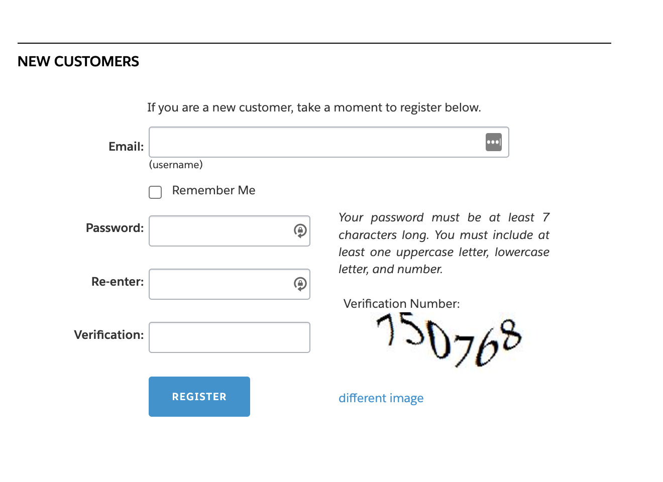This screenshot has height=482, width=663.
Task: Click the Email: field label
Action: point(125,146)
